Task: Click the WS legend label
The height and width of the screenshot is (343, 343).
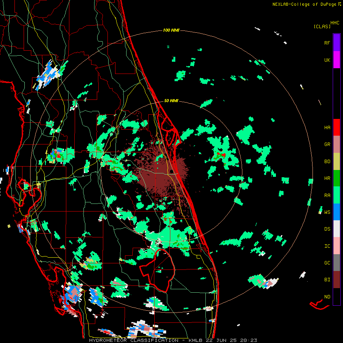Action: click(327, 212)
